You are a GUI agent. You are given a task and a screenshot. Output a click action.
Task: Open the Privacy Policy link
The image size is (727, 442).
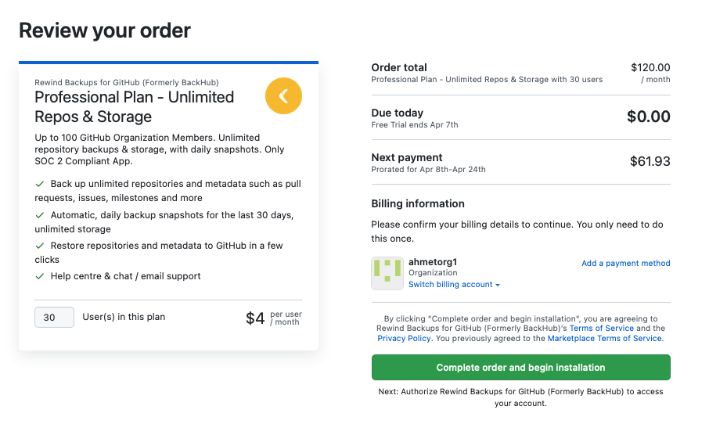click(x=404, y=339)
